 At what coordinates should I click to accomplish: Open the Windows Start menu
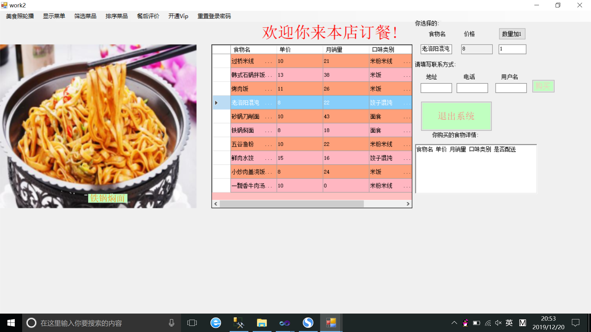[x=11, y=323]
